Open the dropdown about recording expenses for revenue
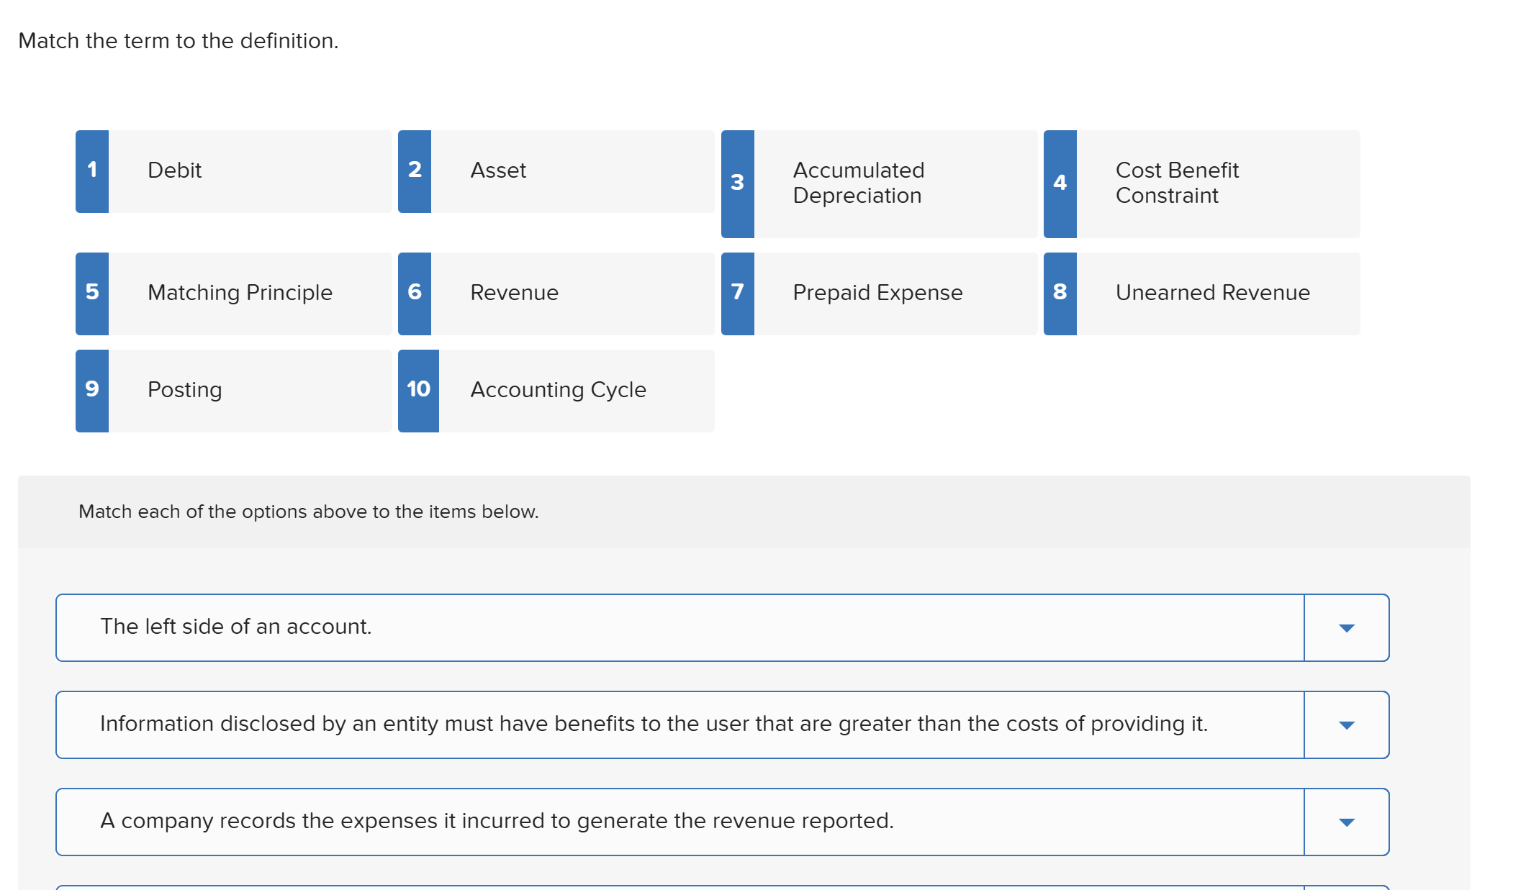Image resolution: width=1526 pixels, height=890 pixels. (1347, 822)
